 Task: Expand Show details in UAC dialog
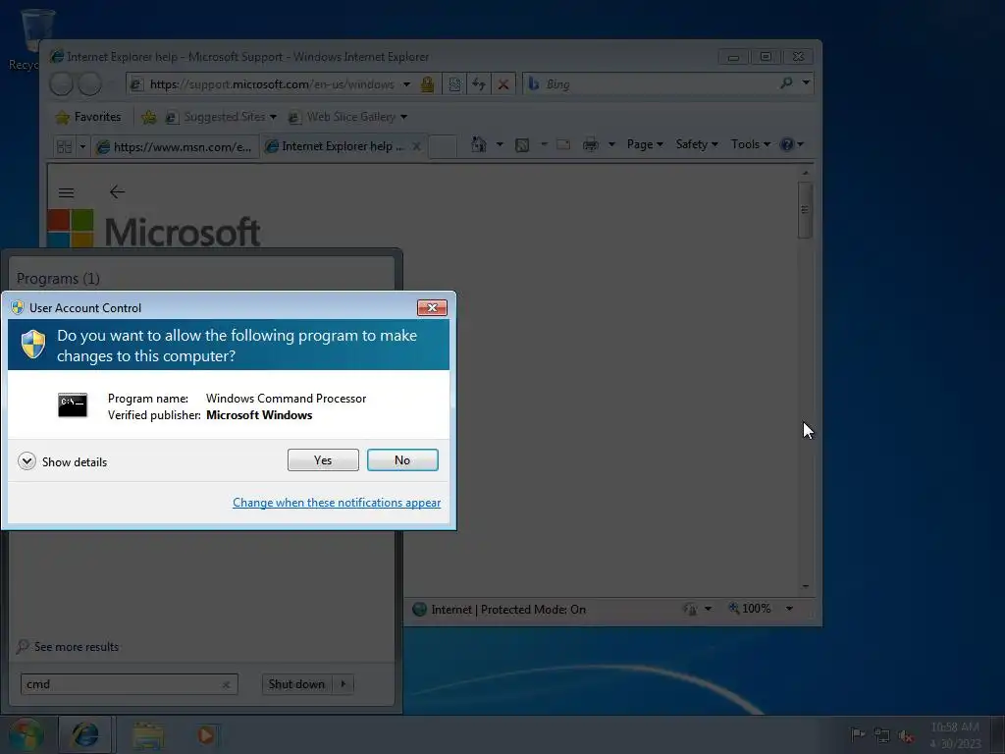(x=62, y=461)
